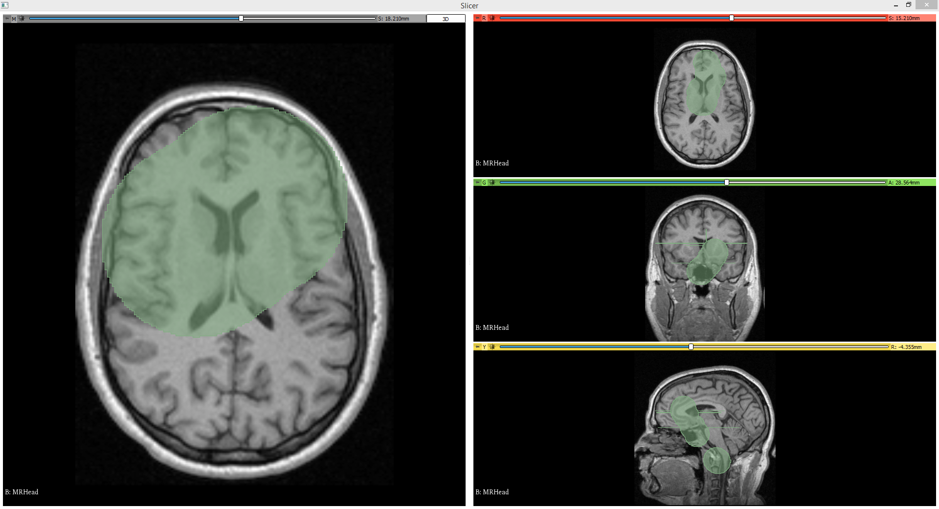The height and width of the screenshot is (509, 939).
Task: Toggle slice linking on the yellow controller
Action: 492,347
